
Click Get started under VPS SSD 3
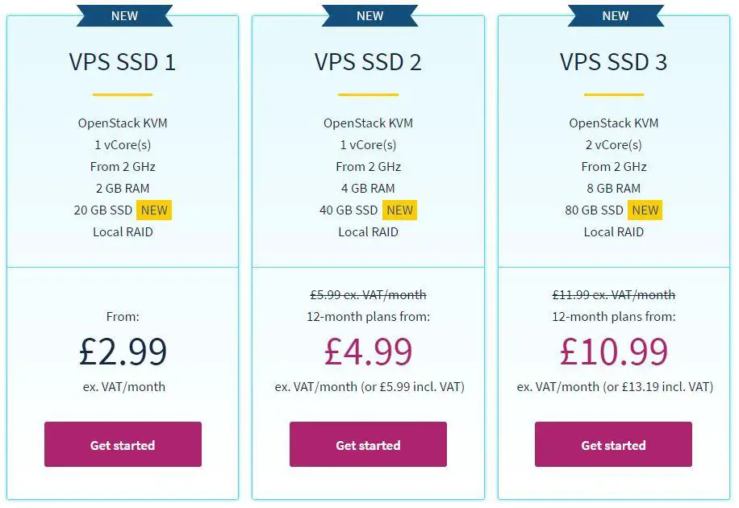click(613, 444)
